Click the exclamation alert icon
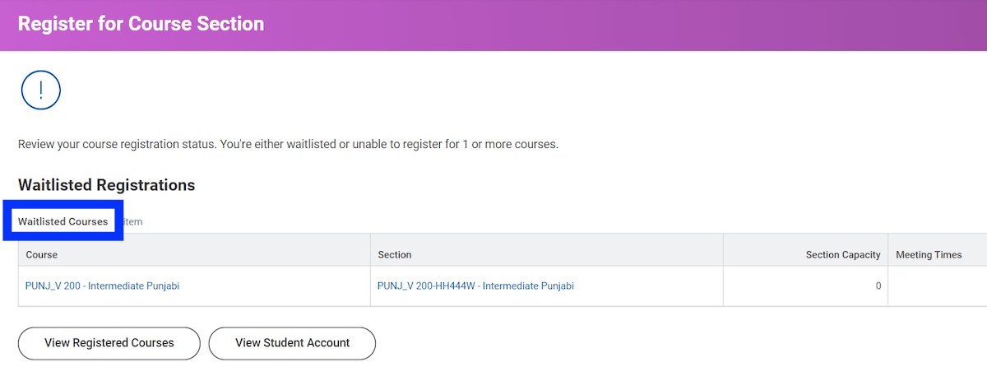The width and height of the screenshot is (987, 376). point(41,91)
